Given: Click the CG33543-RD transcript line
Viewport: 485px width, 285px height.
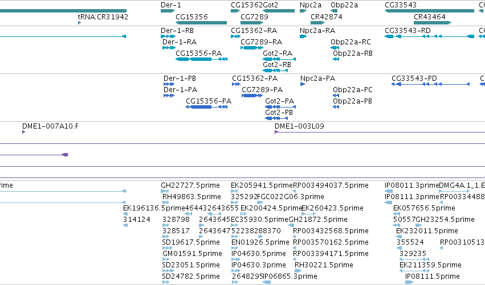Looking at the screenshot, I should (429, 36).
